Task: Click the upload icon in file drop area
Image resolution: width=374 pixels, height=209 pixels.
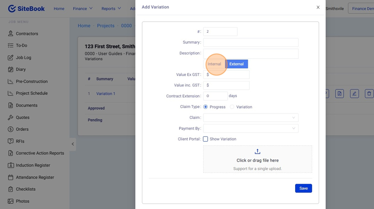Action: point(257,152)
